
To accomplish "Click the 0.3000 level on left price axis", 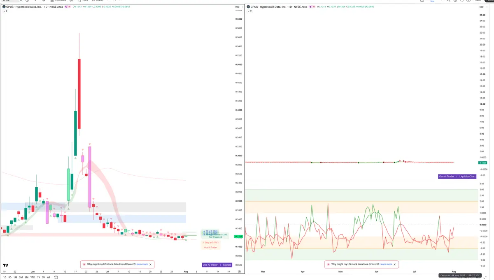I will (x=238, y=156).
